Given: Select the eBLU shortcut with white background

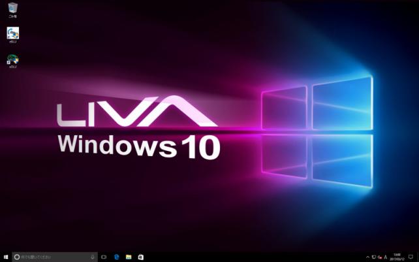Looking at the screenshot, I should pyautogui.click(x=13, y=35).
